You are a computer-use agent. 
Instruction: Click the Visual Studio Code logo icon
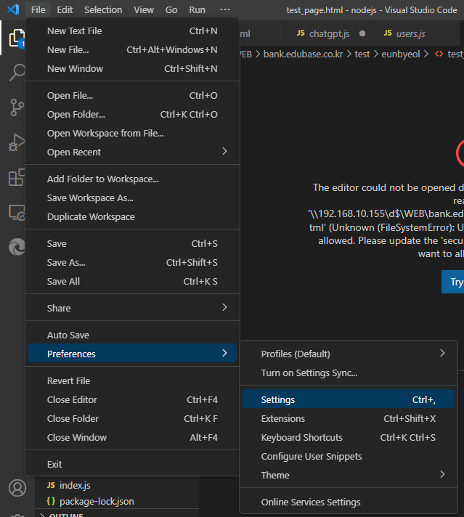click(x=13, y=9)
